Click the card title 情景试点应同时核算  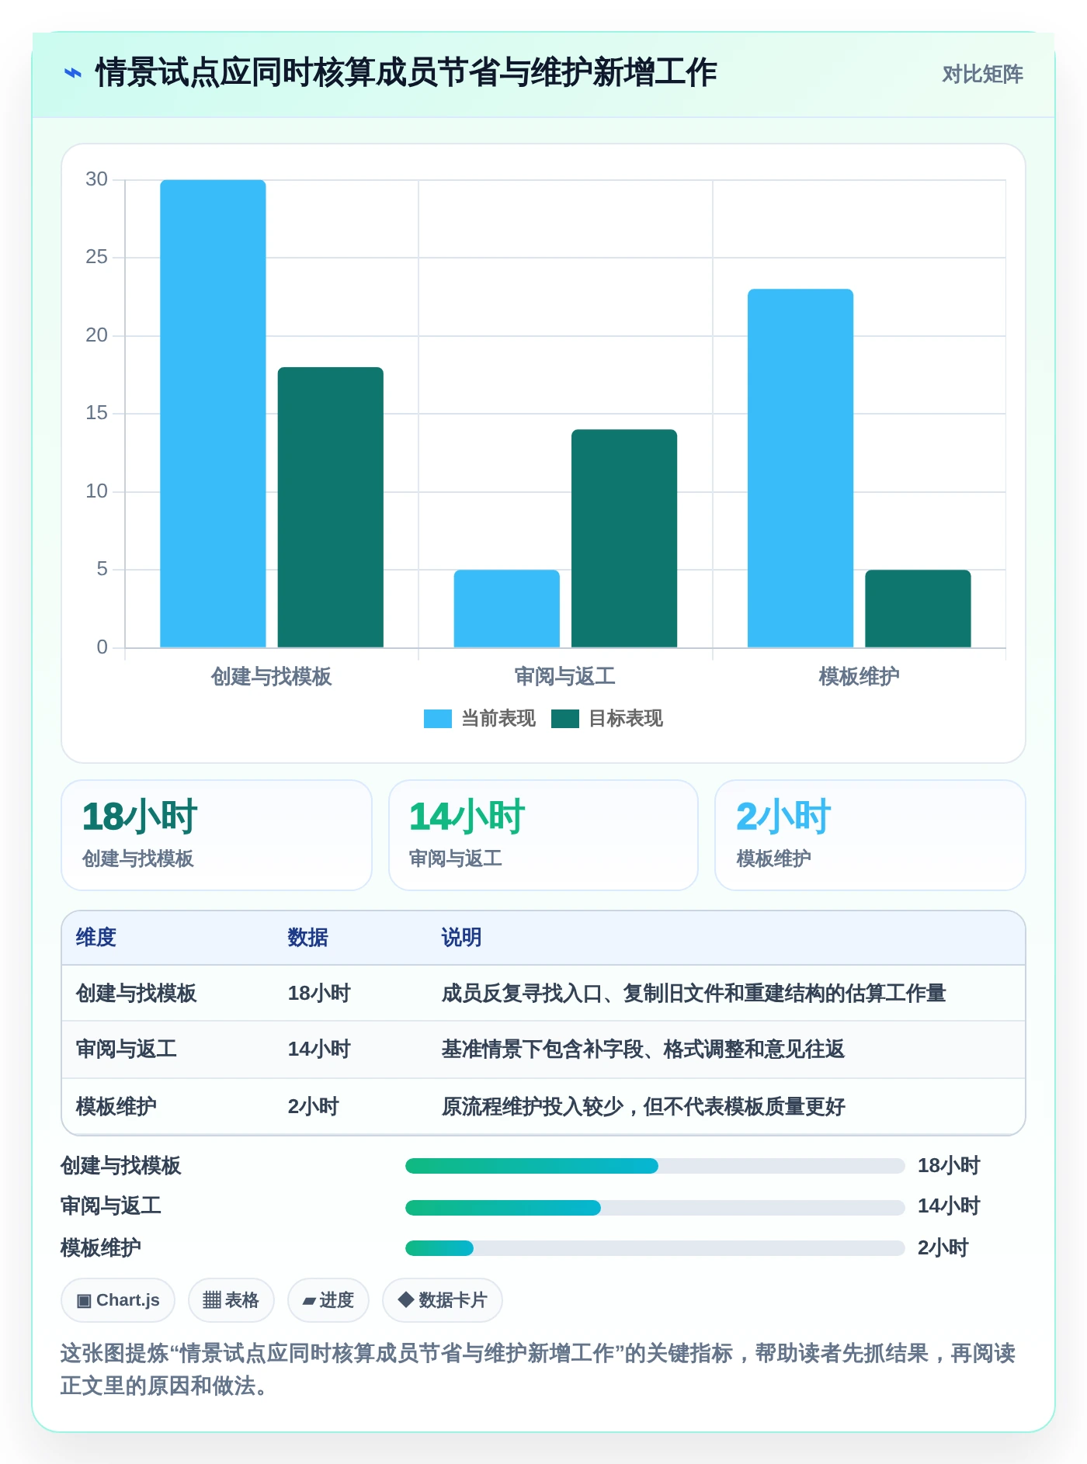coord(405,73)
